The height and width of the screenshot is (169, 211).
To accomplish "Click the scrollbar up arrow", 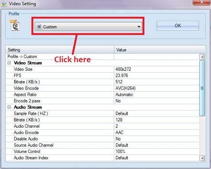I will coord(202,57).
